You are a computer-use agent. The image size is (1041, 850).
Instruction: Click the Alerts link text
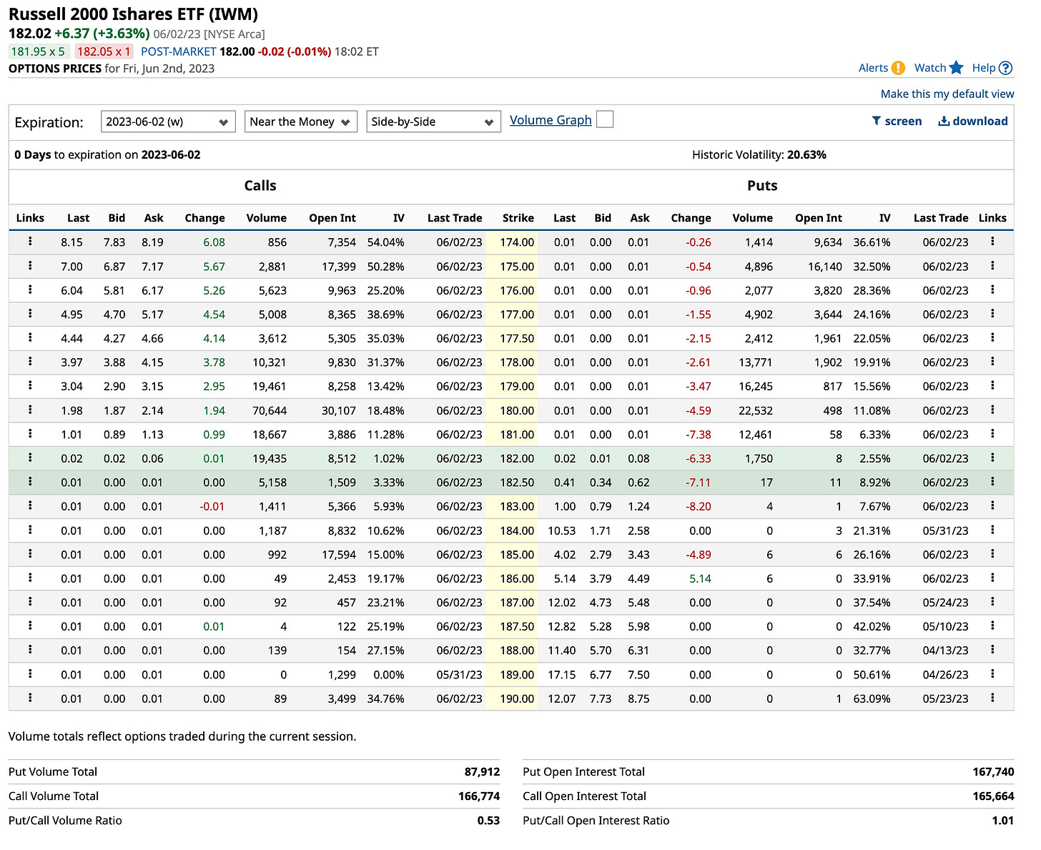[x=873, y=68]
